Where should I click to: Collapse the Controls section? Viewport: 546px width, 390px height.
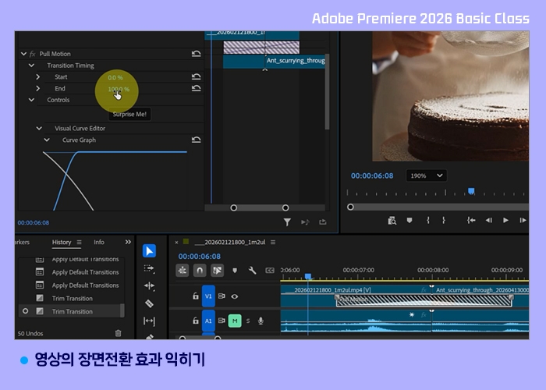(31, 100)
